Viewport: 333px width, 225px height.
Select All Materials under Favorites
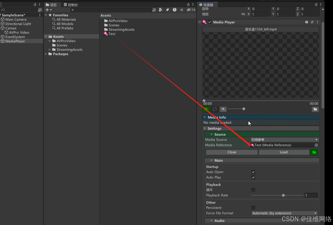point(66,19)
